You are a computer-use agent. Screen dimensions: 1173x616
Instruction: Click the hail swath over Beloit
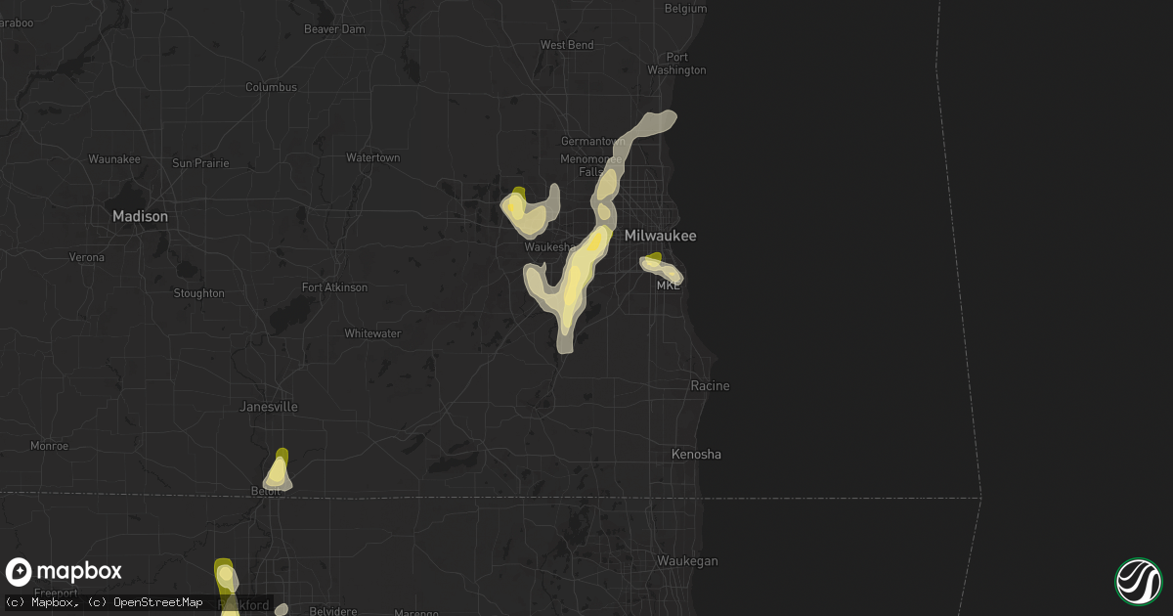click(279, 470)
